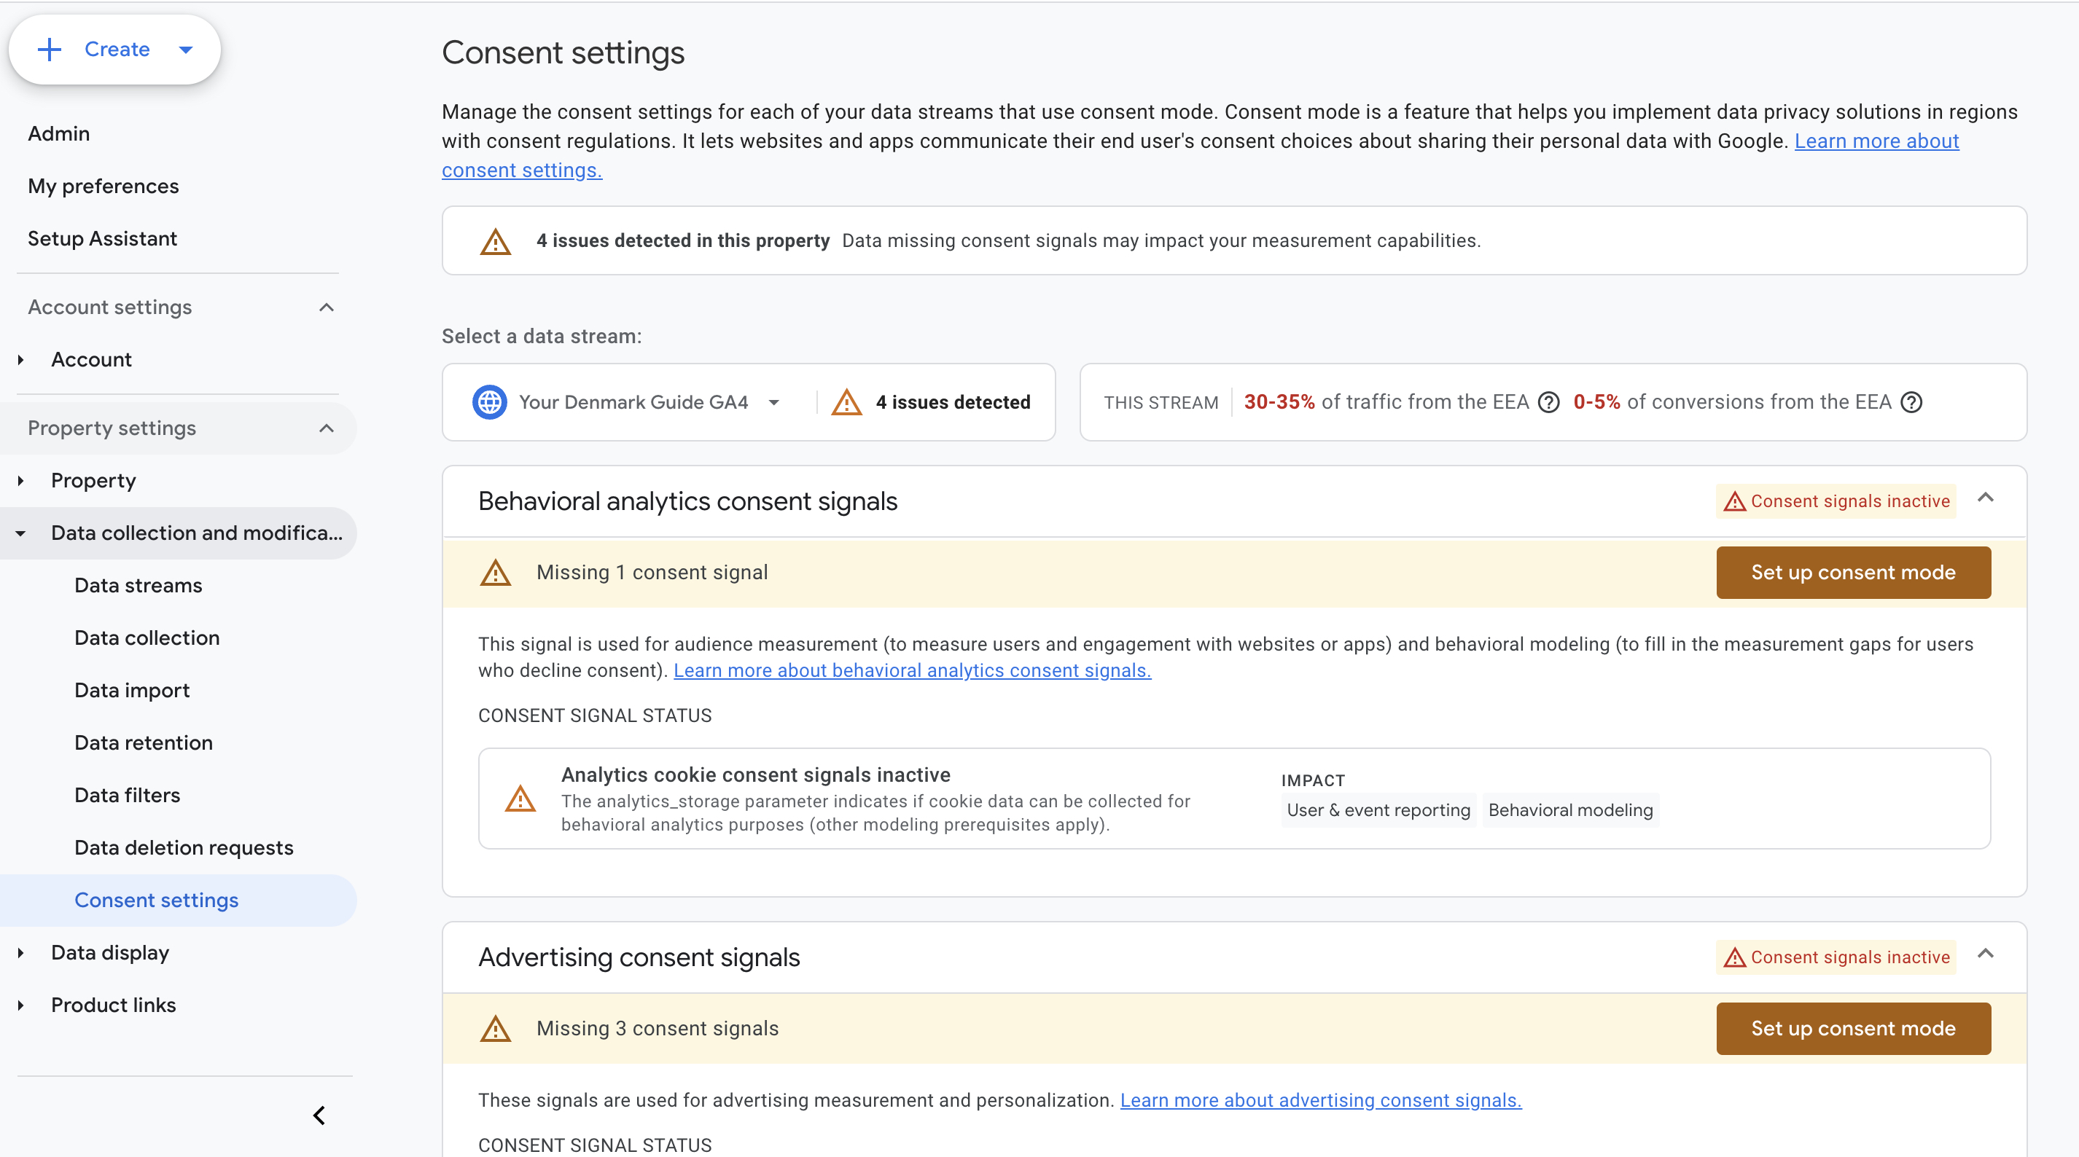Viewport: 2079px width, 1157px height.
Task: Click the Behavioral modeling impact chip
Action: pyautogui.click(x=1569, y=810)
